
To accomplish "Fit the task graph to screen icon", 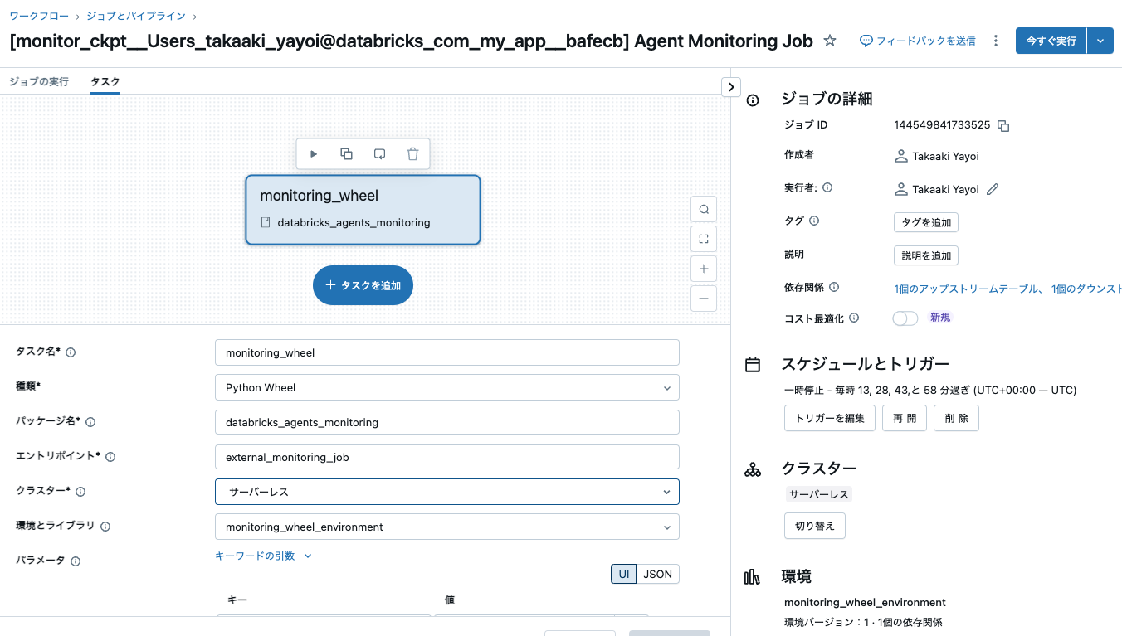I will 704,239.
